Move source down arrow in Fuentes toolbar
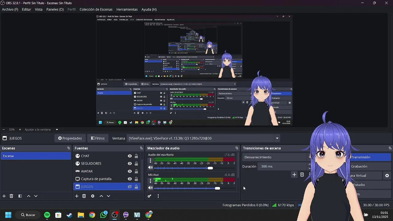393x221 pixels. (108, 196)
